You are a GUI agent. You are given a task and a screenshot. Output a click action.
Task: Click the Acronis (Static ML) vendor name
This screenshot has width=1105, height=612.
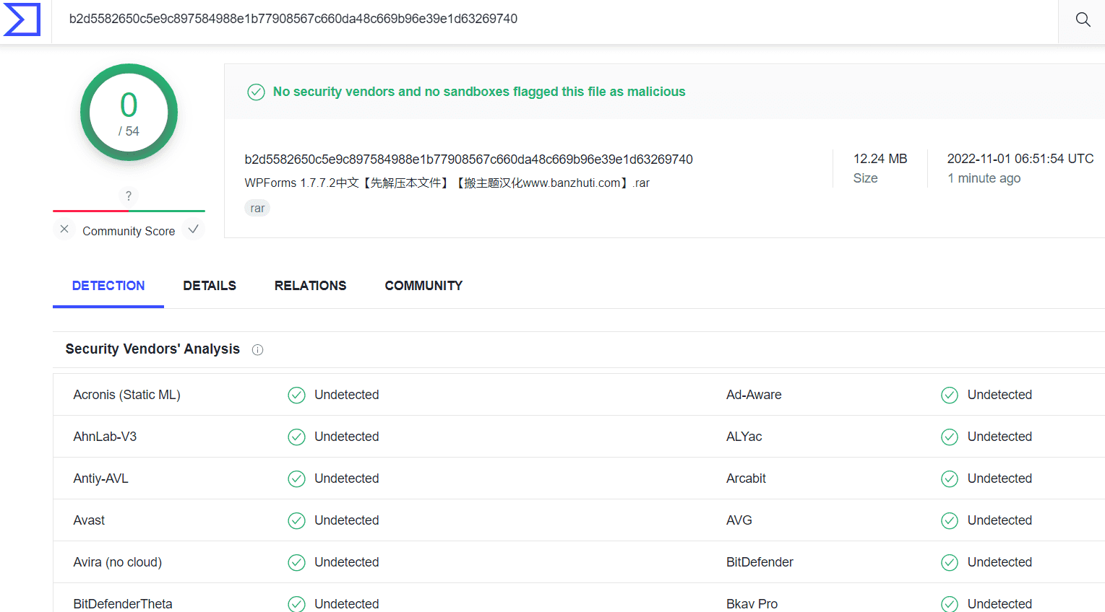click(x=126, y=395)
